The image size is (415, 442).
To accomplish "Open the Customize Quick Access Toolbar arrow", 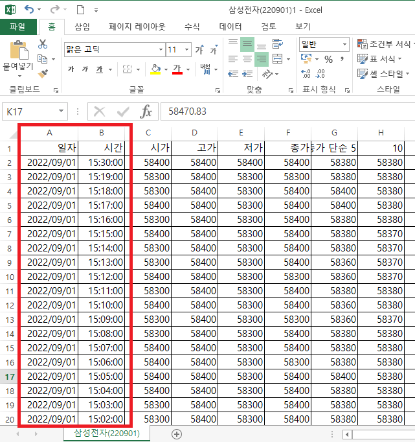I will click(x=96, y=10).
